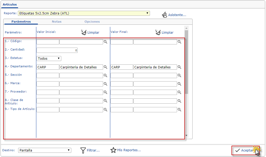
Task: Switch to the Opciones tab
Action: (x=92, y=22)
